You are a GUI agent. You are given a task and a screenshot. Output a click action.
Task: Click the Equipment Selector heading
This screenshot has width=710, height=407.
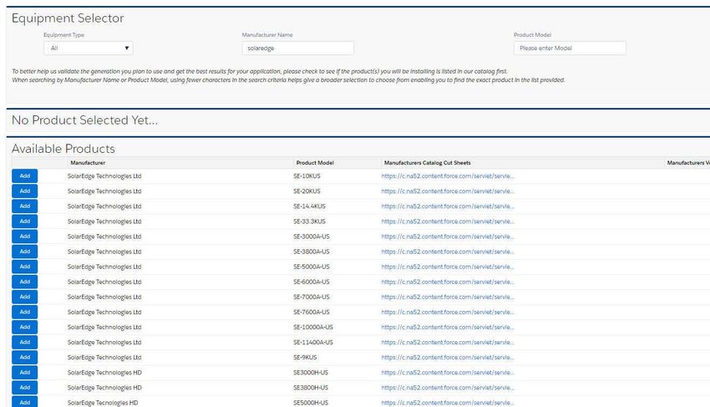68,18
